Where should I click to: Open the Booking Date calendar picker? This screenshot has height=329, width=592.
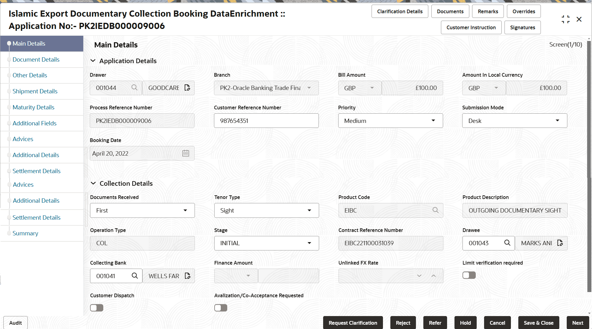185,153
